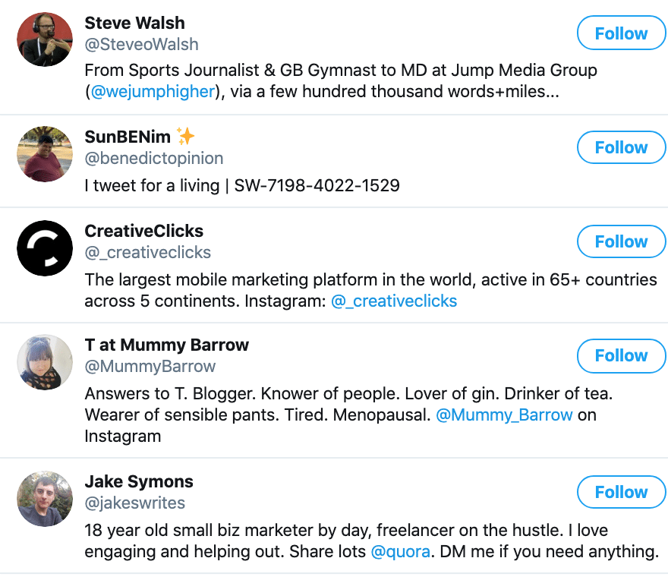Click the @MummyBarrow handle
Viewport: 668px width, 577px height.
[x=150, y=366]
